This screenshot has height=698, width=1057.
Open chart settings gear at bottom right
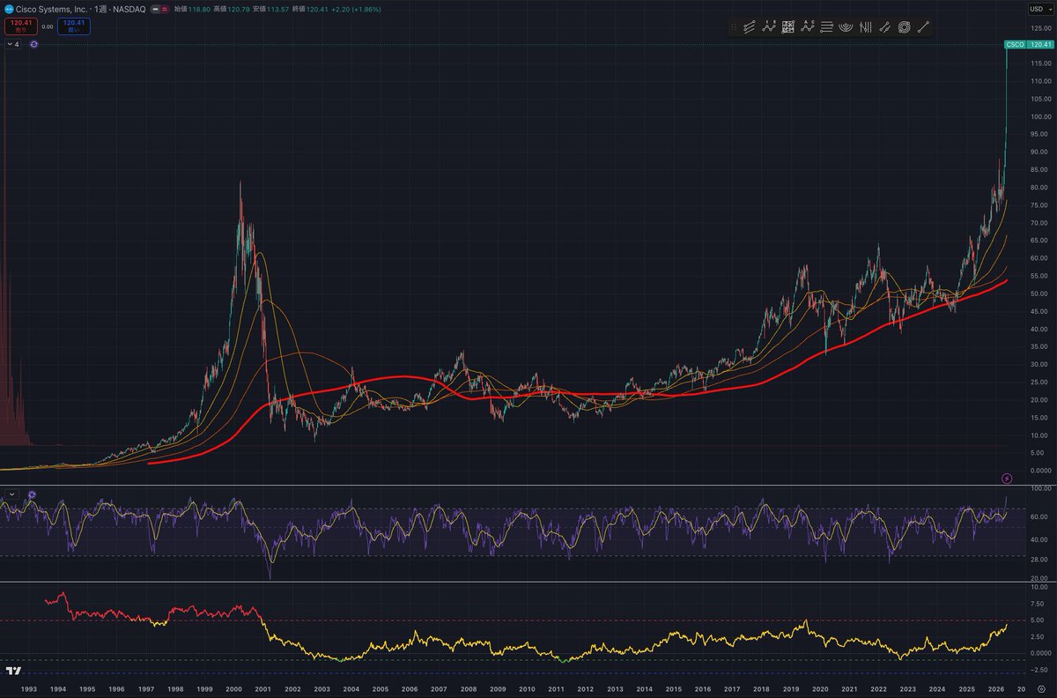[x=1041, y=689]
